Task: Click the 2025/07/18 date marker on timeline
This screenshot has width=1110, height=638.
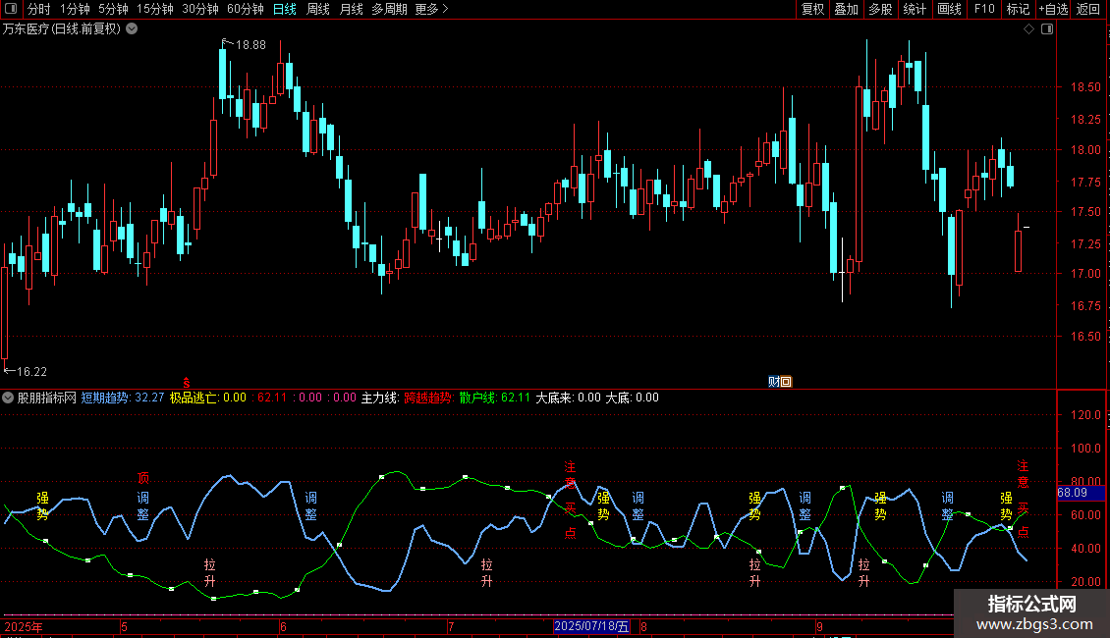Action: click(x=591, y=626)
